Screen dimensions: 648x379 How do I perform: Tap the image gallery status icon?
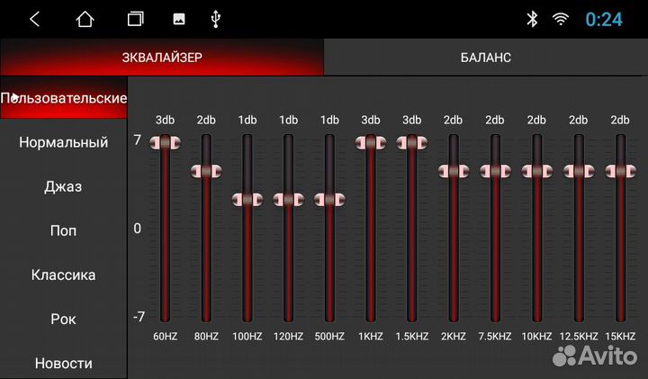click(178, 19)
